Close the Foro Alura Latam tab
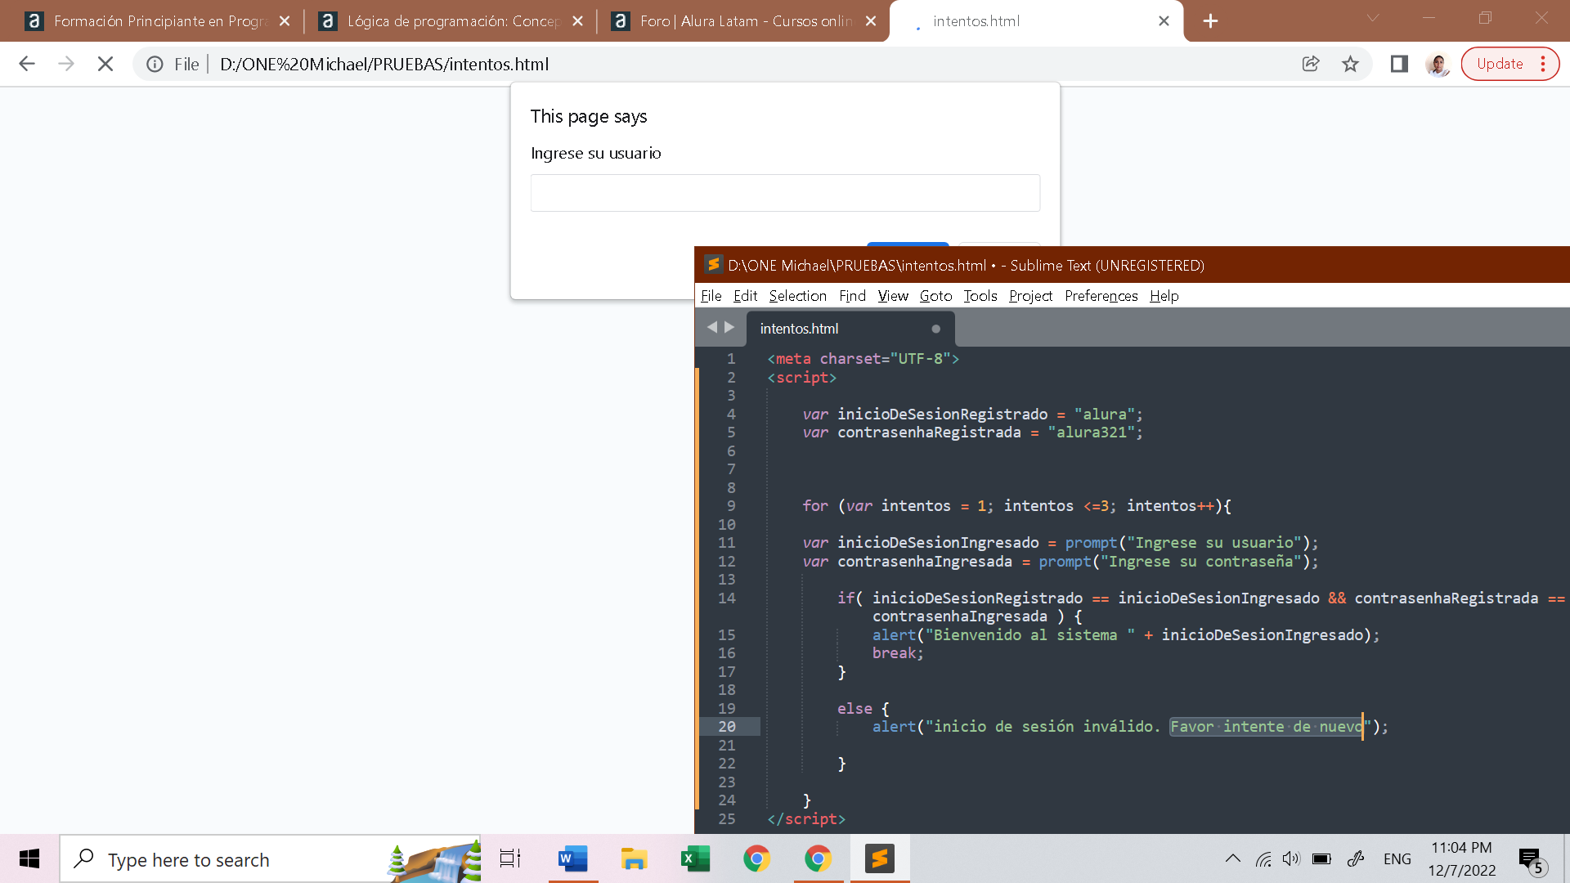 871,21
